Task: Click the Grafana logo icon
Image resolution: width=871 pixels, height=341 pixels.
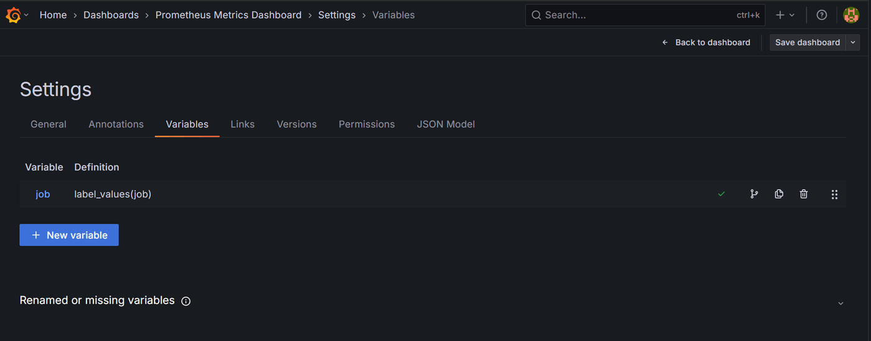Action: (x=13, y=15)
